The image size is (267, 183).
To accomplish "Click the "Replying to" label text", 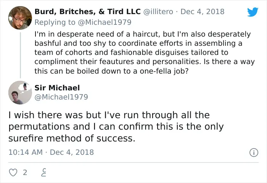I will pos(55,22).
